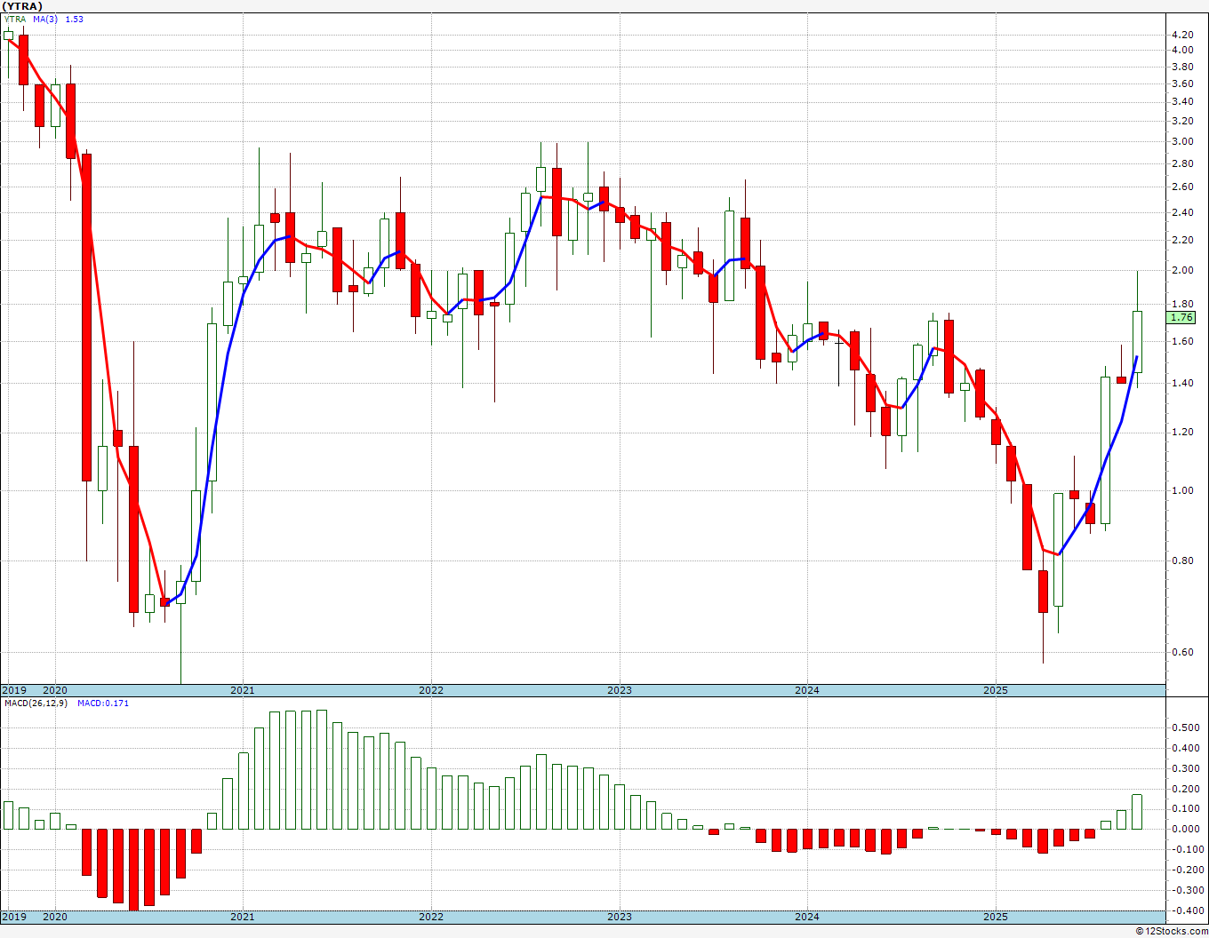The width and height of the screenshot is (1209, 938).
Task: Click the 3.20 price axis label
Action: [x=1182, y=121]
